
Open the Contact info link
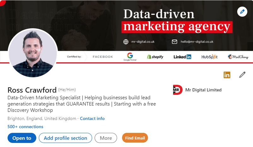pyautogui.click(x=92, y=118)
